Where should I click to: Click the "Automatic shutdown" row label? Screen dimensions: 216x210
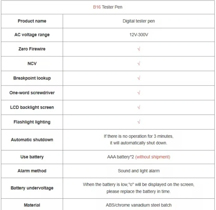pos(32,140)
